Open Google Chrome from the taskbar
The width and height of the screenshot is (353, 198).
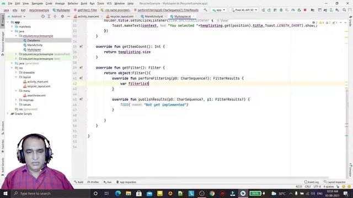(212, 193)
